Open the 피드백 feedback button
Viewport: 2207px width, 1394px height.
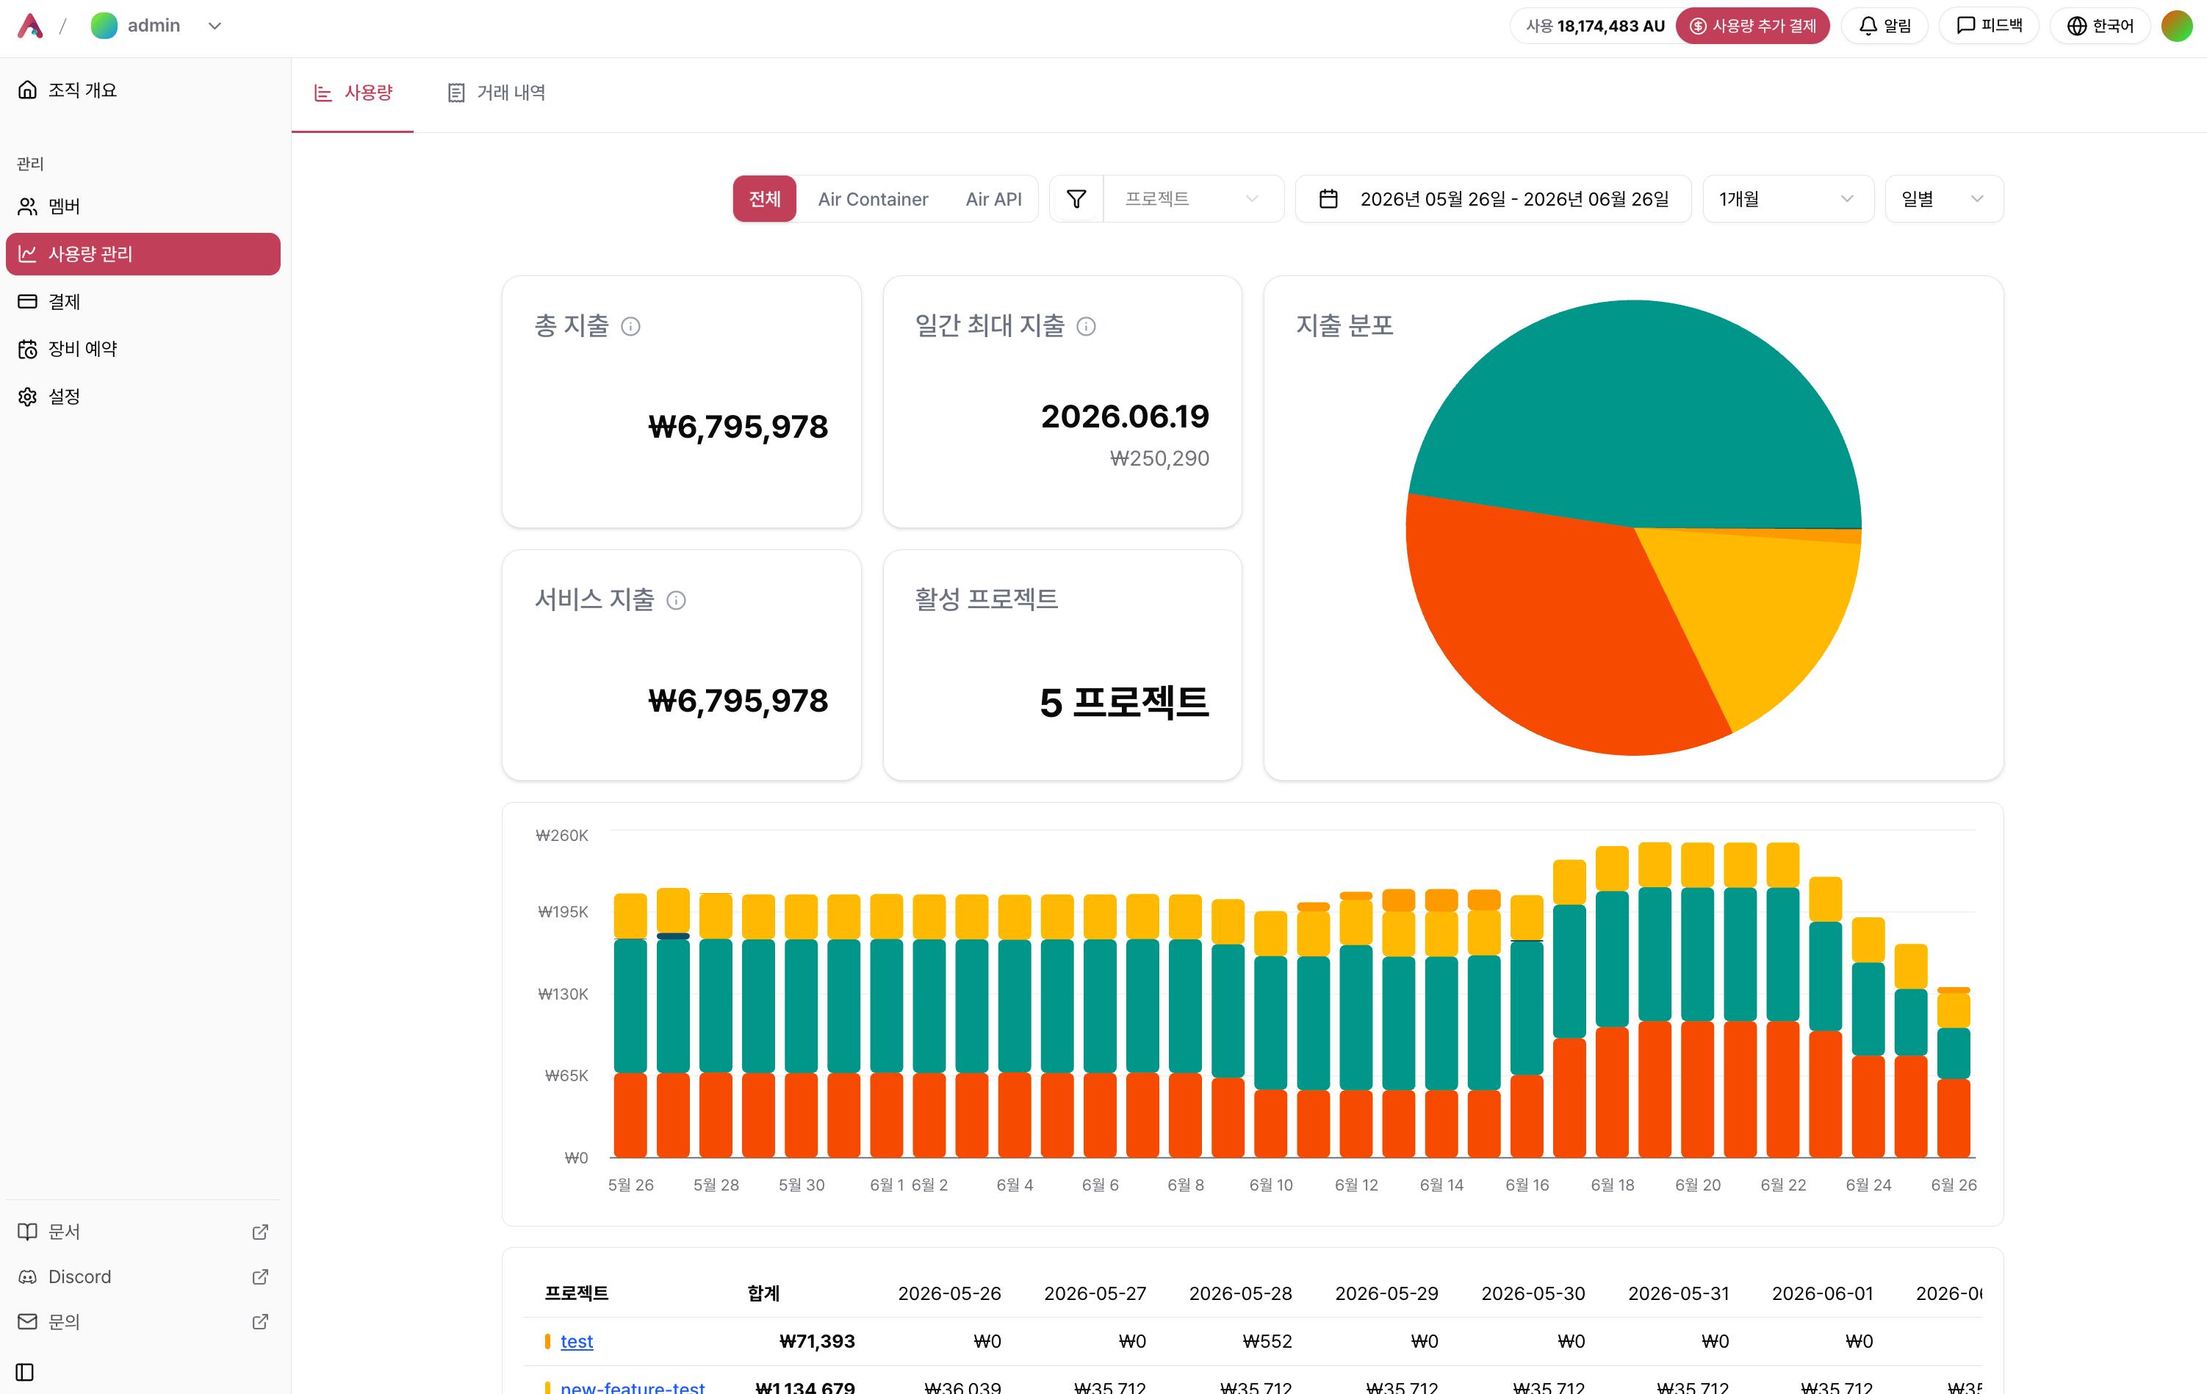[1988, 26]
